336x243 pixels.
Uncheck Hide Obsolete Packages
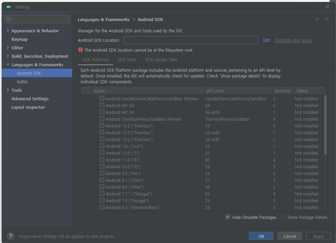click(228, 217)
